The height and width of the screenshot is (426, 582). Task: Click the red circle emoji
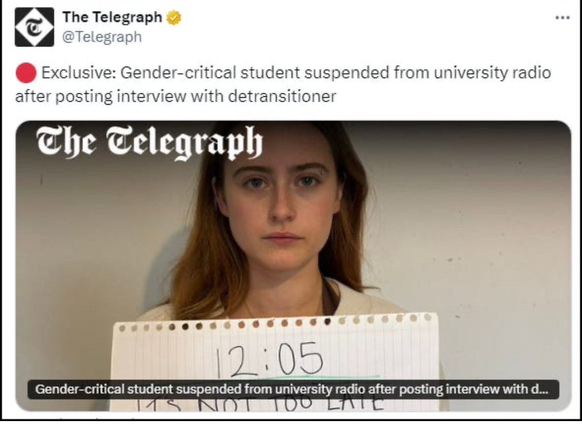tap(26, 74)
